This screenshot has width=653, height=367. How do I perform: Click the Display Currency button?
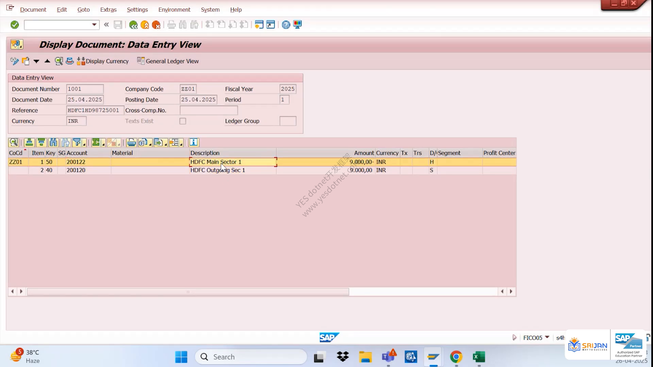[x=103, y=61]
